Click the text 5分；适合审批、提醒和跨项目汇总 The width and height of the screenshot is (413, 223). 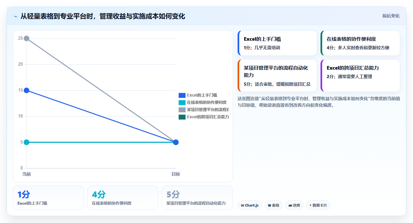[x=277, y=84]
